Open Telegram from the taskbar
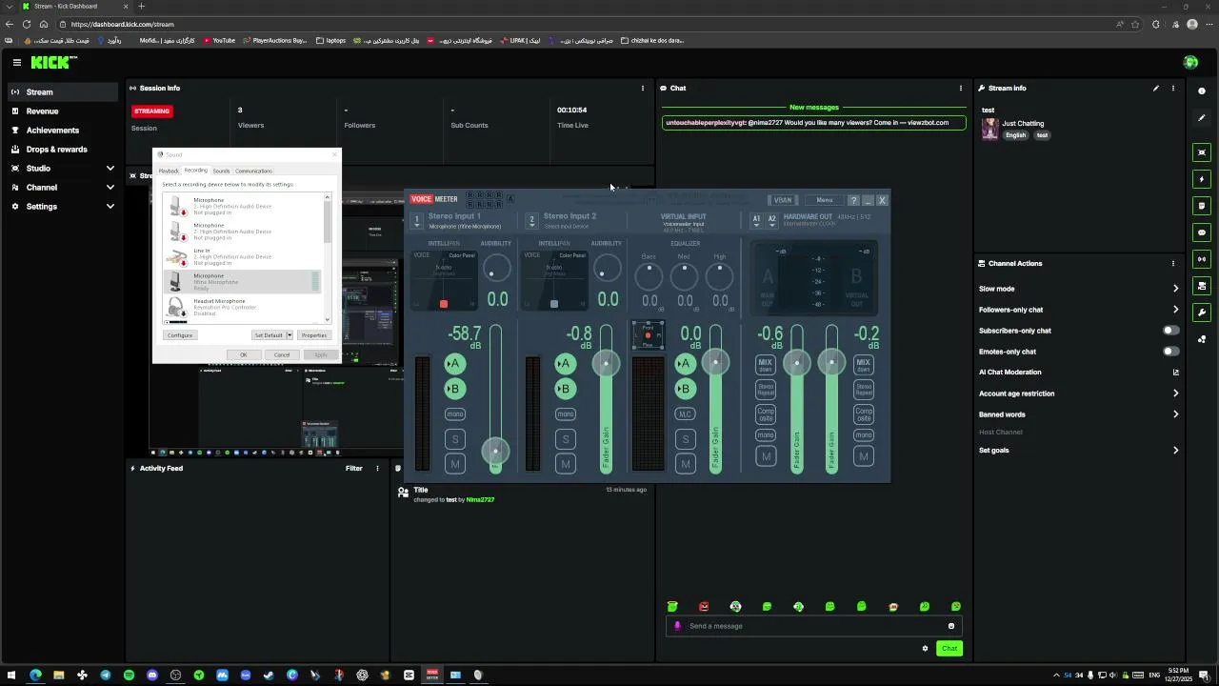1219x686 pixels. tap(105, 675)
